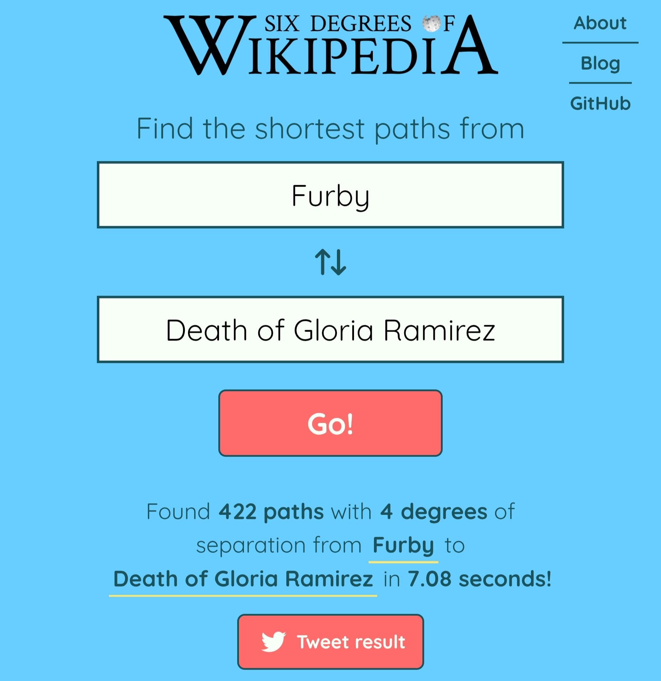The image size is (661, 681).
Task: Click the word 'Found' in the result summary
Action: (178, 512)
